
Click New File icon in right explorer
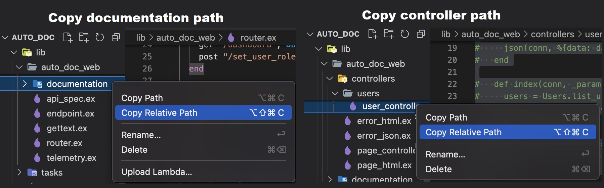tap(373, 34)
